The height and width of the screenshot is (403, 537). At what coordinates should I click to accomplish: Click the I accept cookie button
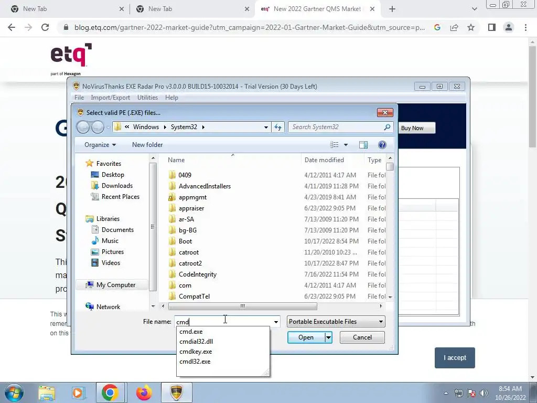point(455,358)
